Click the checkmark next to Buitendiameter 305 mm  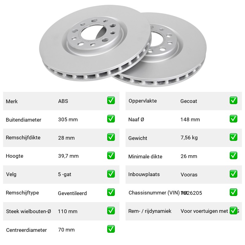click(111, 119)
